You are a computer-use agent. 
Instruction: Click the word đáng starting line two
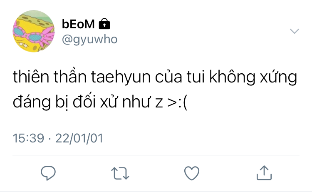[x=32, y=102]
